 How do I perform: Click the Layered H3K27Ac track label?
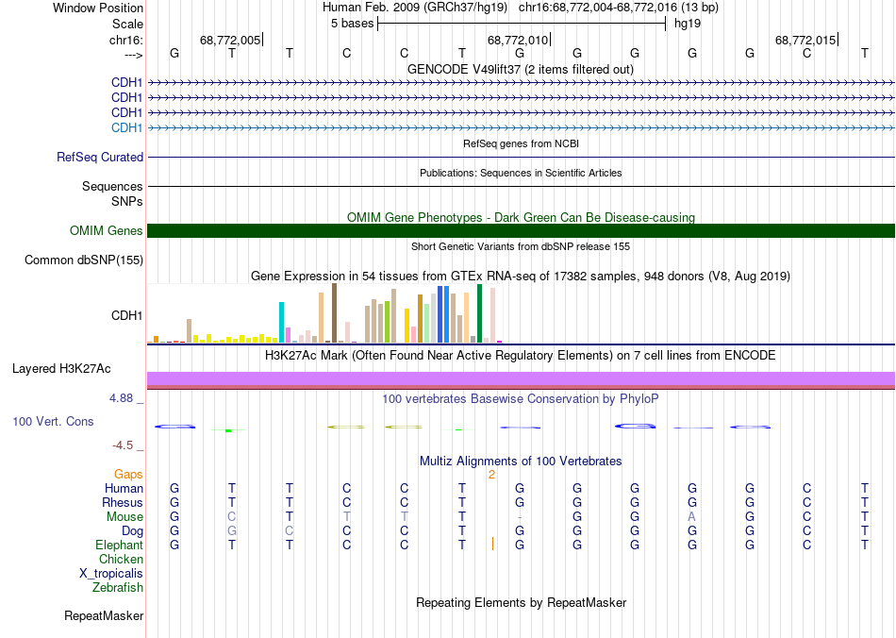point(60,368)
